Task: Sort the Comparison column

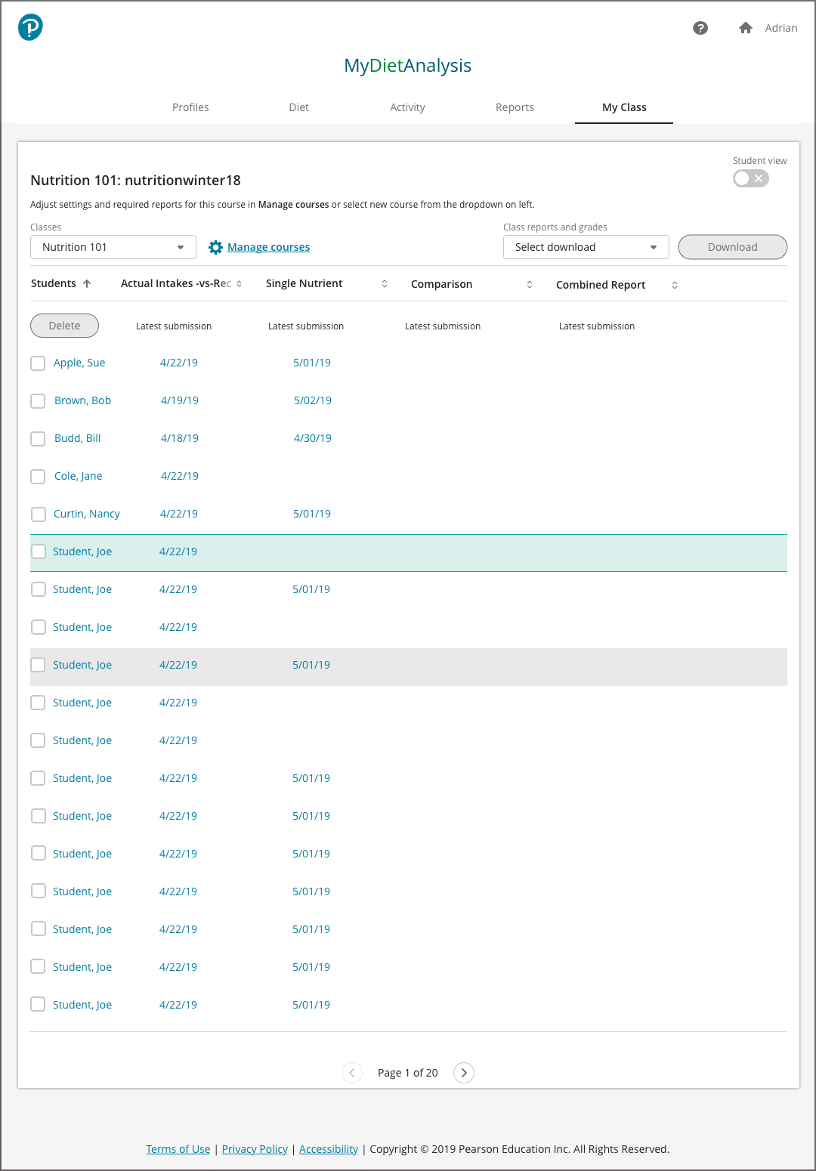Action: pyautogui.click(x=530, y=285)
